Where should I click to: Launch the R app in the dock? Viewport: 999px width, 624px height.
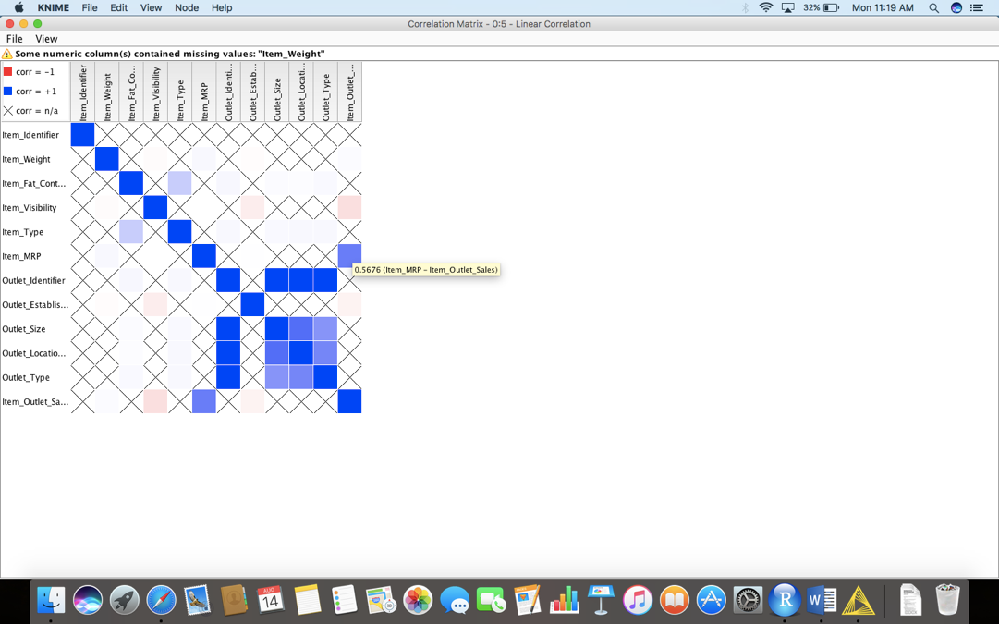click(x=784, y=601)
